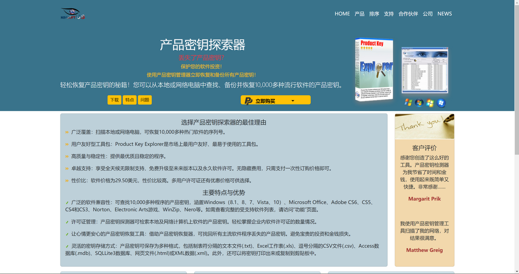Click the Margarit Prik reviewer name
519x274 pixels.
pos(424,199)
